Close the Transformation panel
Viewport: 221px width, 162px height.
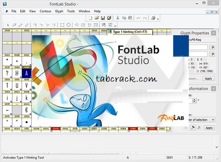[x=214, y=89]
